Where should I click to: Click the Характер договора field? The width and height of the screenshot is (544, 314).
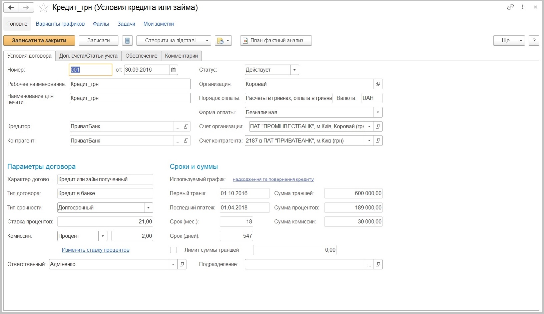click(105, 179)
